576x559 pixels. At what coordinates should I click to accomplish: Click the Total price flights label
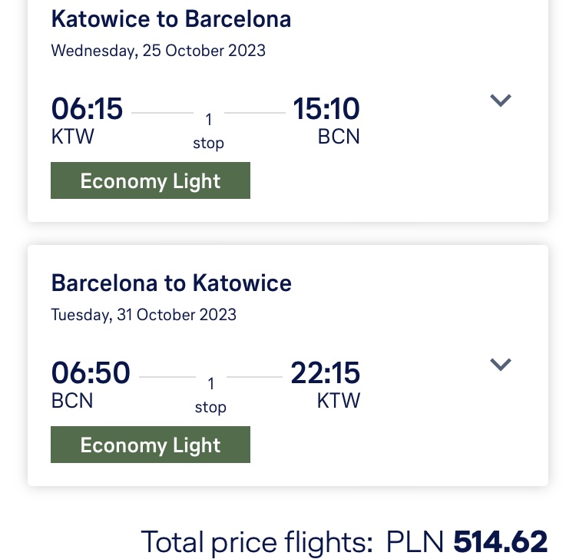point(257,542)
